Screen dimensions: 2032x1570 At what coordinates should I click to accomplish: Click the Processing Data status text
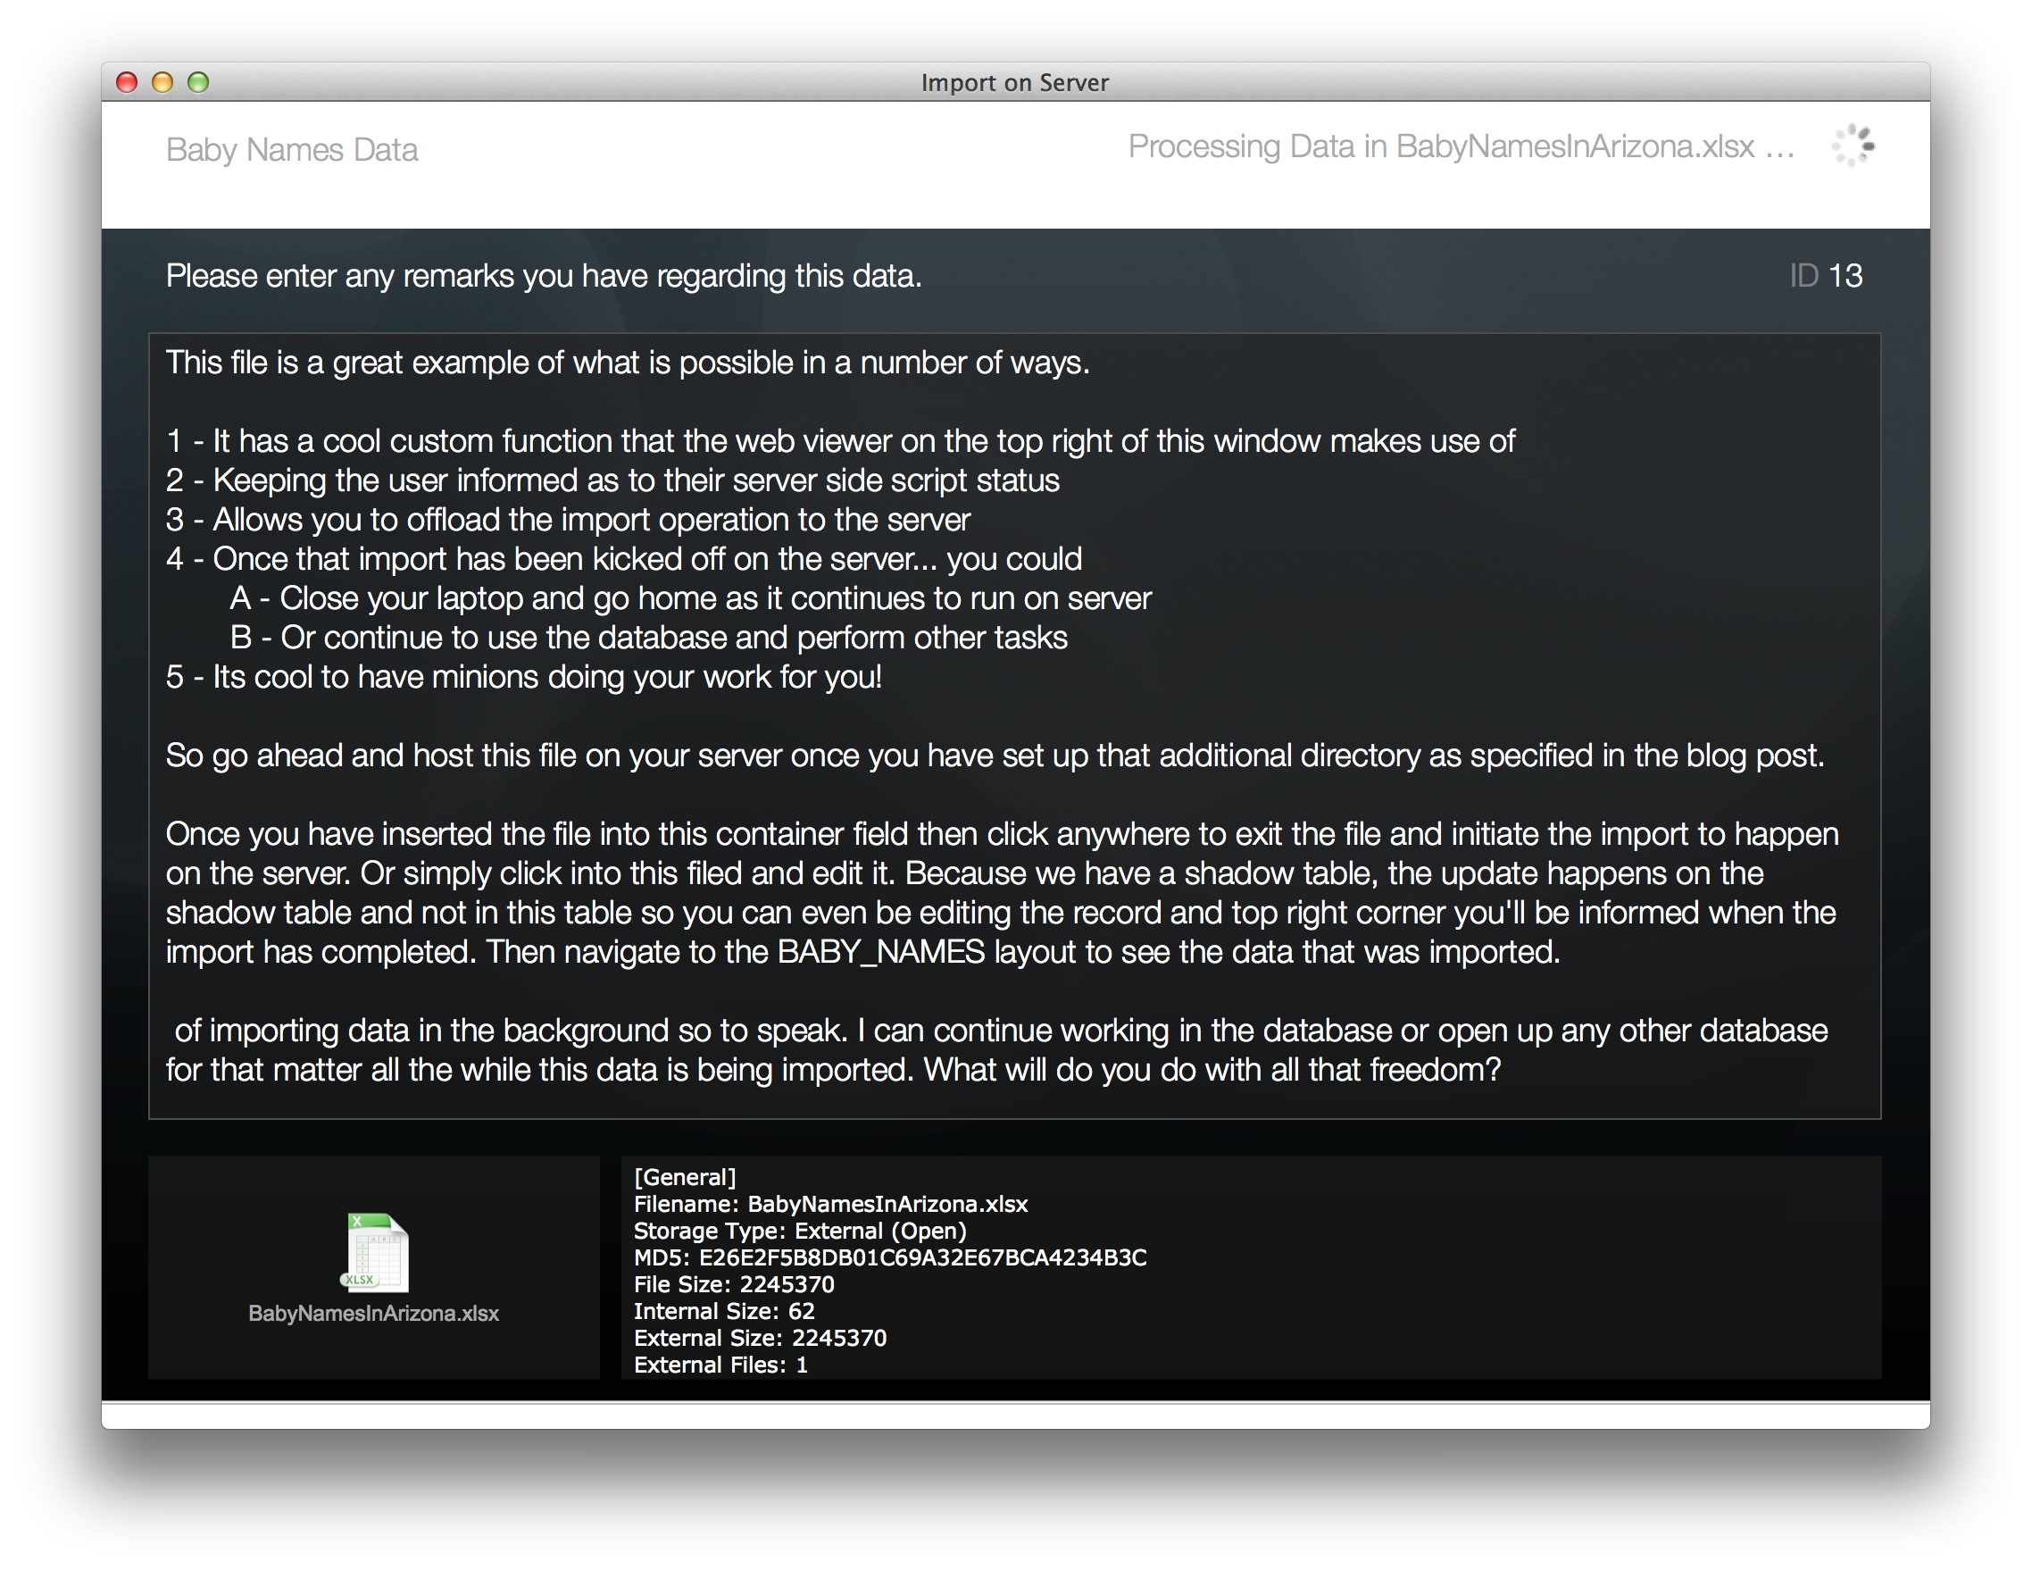point(1461,146)
